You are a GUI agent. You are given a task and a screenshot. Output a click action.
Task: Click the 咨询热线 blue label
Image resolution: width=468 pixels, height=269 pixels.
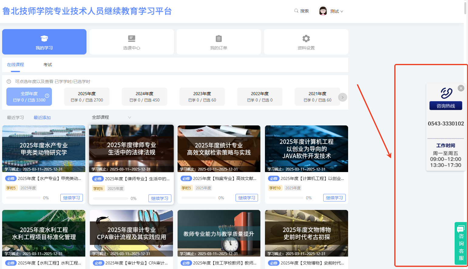point(446,106)
